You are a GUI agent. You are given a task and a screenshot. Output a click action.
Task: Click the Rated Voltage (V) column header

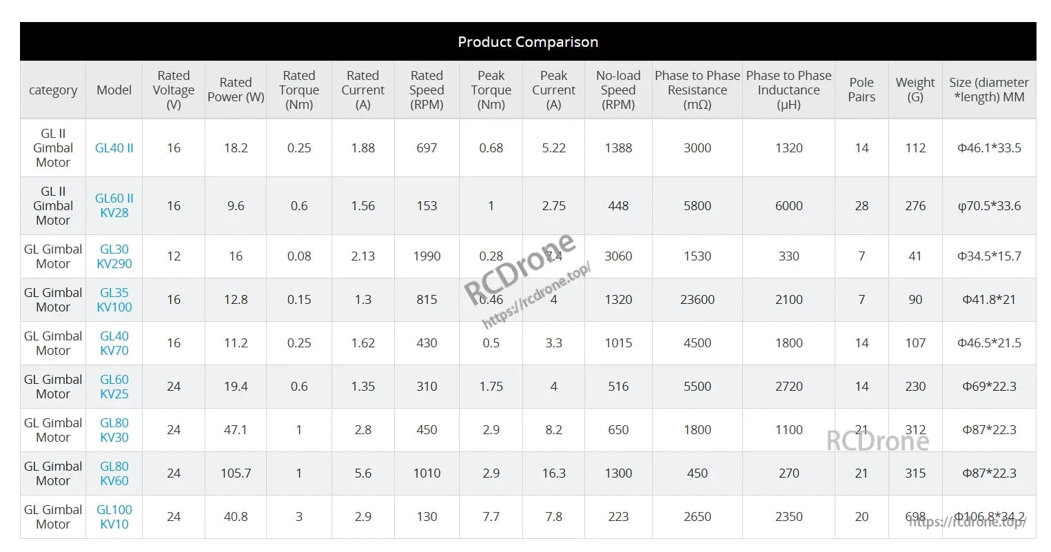click(174, 90)
